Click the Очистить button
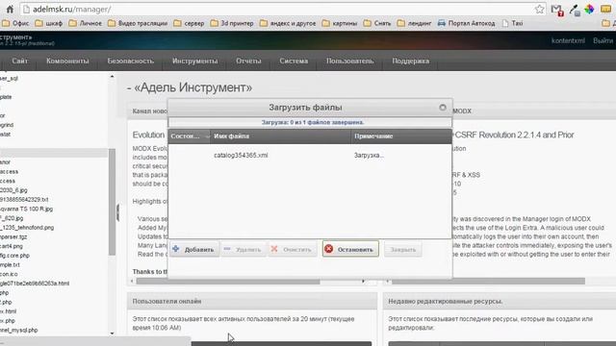 pos(292,250)
